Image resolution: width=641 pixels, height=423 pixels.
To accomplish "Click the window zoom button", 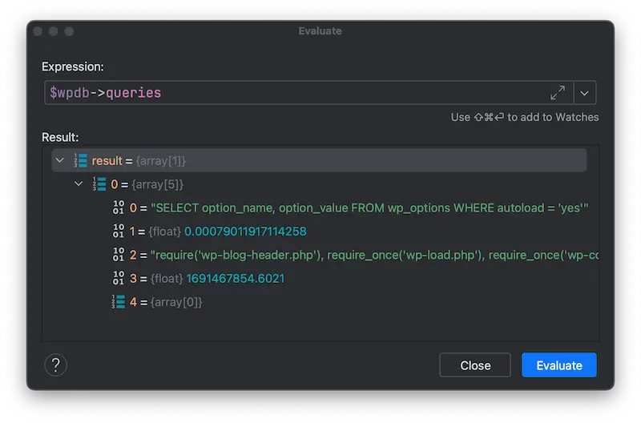I will coord(69,31).
